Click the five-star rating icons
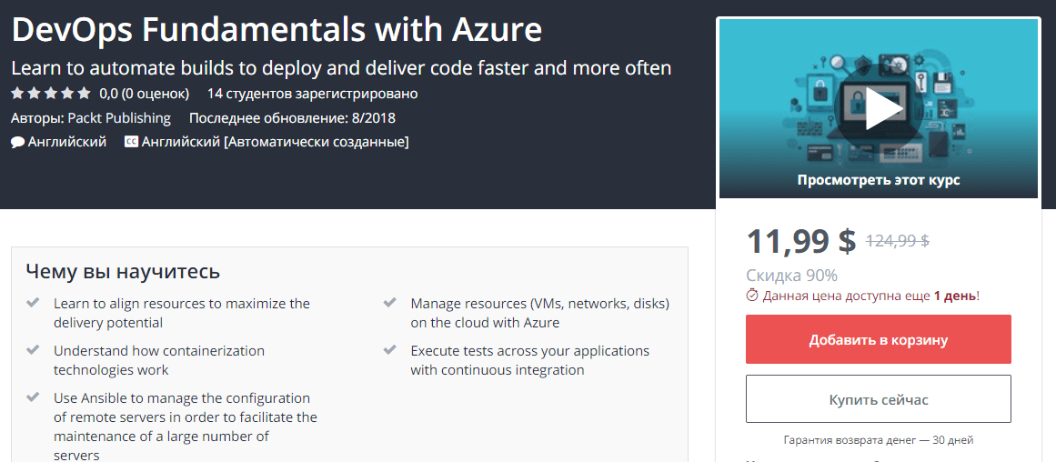 tap(51, 93)
